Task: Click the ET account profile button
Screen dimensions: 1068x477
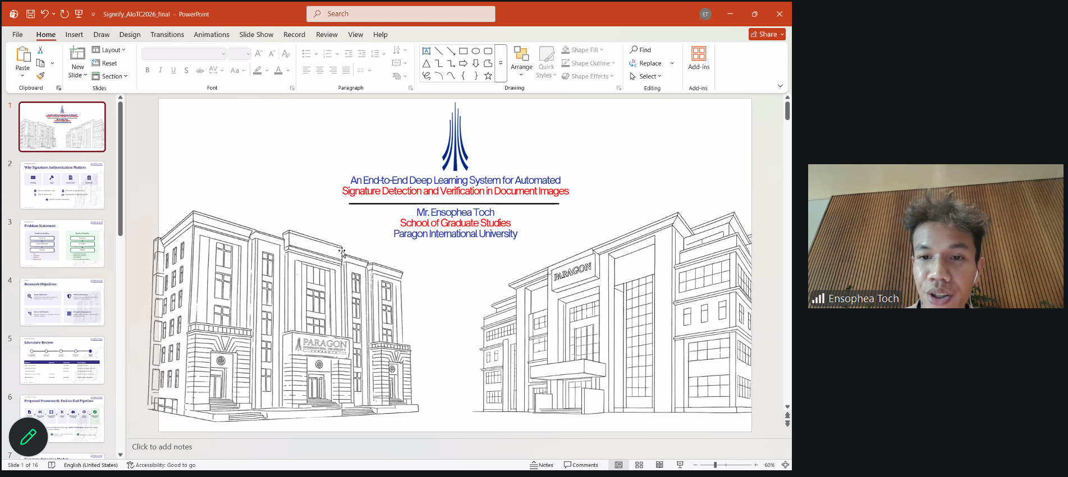Action: pos(705,14)
